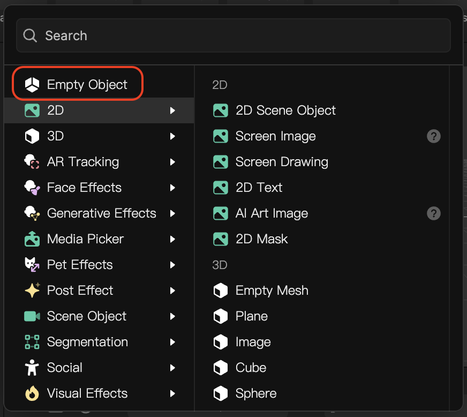Image resolution: width=467 pixels, height=417 pixels.
Task: Open the Media Picker category
Action: (99, 239)
